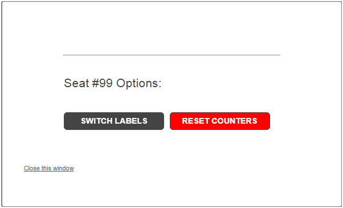Click the horizontal divider line above the heading
343x208 pixels.
click(171, 55)
